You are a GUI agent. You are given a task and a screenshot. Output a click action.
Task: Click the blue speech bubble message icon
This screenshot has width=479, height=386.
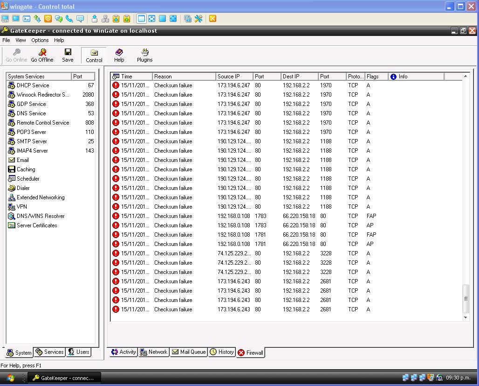tap(80, 19)
